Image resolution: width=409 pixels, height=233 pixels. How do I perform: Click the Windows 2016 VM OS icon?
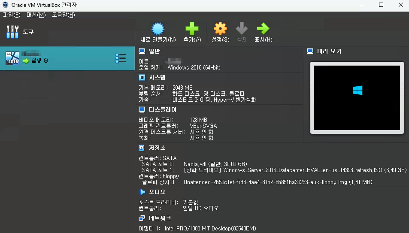point(12,58)
